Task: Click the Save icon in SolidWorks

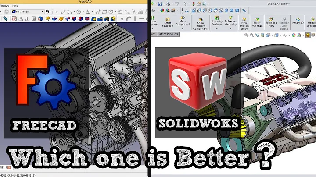Action: 160,4
